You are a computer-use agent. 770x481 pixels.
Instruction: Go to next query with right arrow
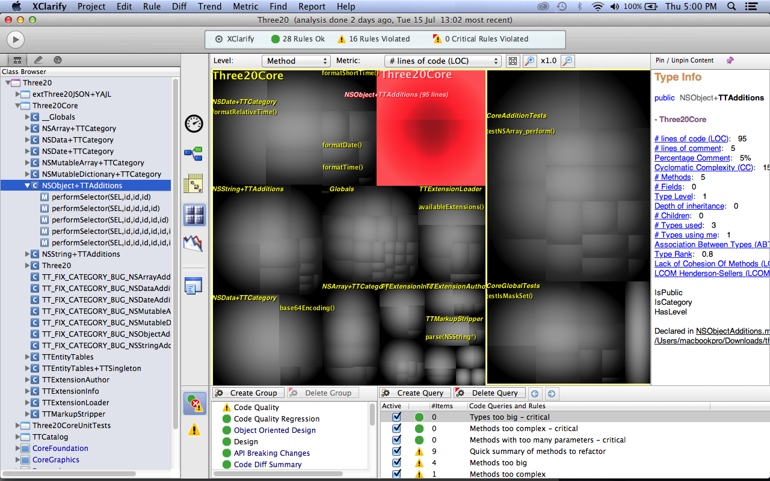551,394
